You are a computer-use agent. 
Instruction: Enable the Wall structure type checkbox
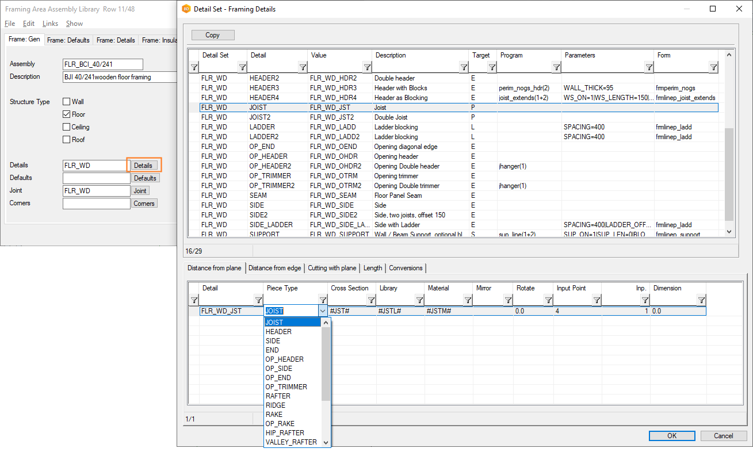coord(66,102)
